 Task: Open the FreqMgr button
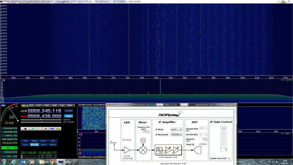tap(68, 111)
